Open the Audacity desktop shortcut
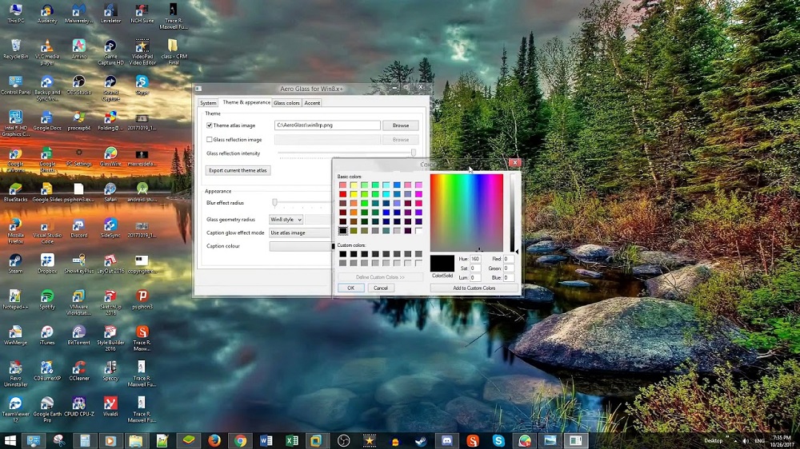 click(x=47, y=14)
